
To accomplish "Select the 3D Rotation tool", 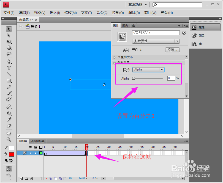I will pos(9,48).
